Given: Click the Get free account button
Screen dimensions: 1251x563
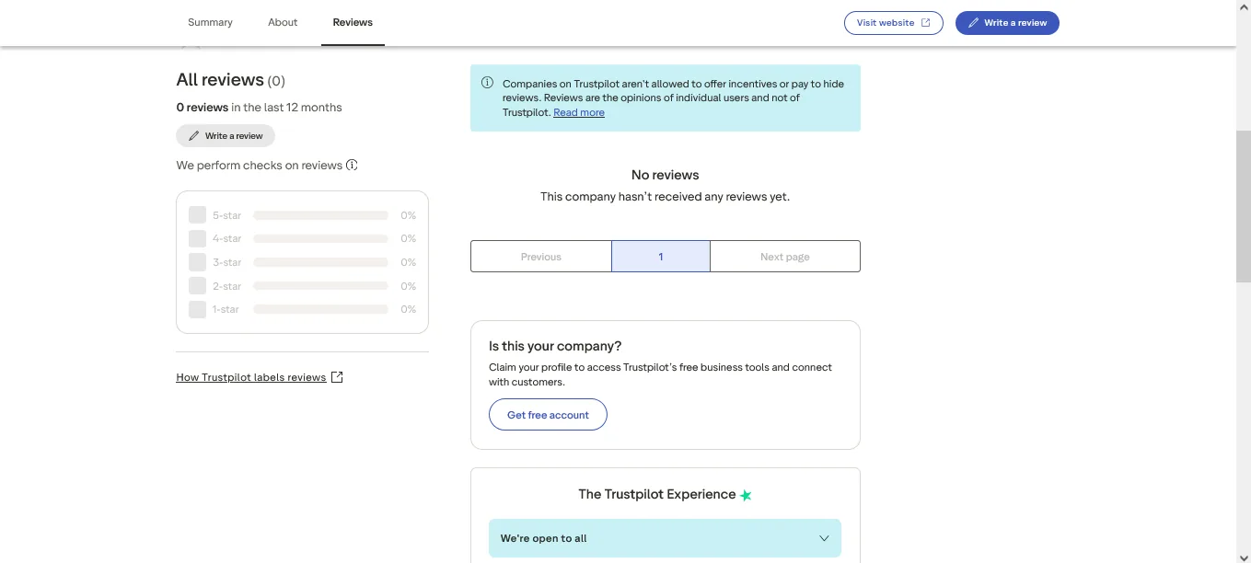Looking at the screenshot, I should point(548,415).
